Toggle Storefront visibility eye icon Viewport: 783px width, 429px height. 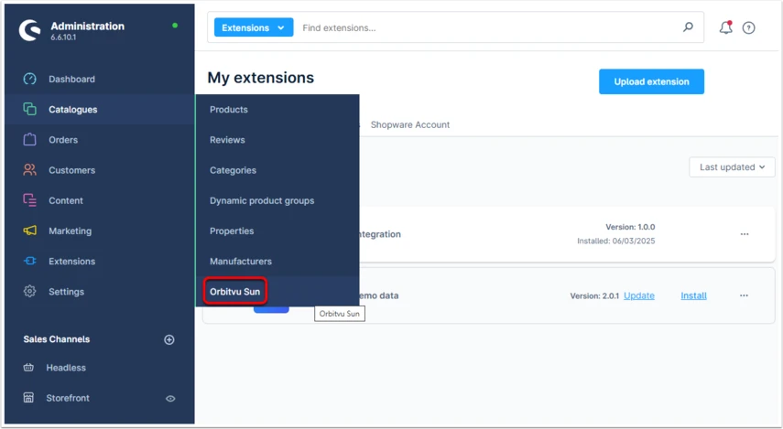coord(170,399)
